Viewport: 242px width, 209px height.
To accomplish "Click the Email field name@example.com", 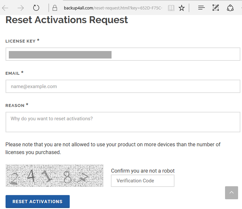I will [x=123, y=86].
